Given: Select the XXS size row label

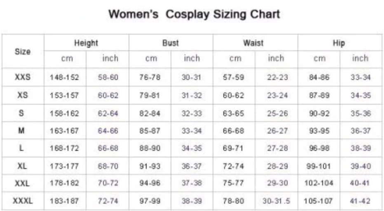Looking at the screenshot, I should (23, 77).
